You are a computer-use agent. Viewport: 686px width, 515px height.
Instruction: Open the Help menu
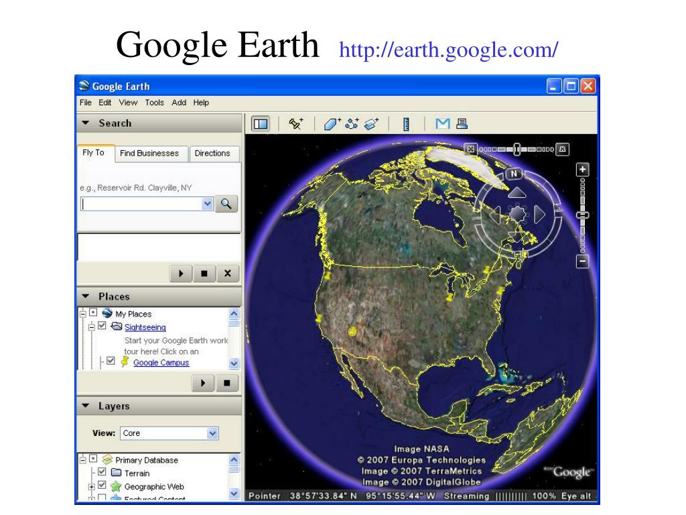pyautogui.click(x=201, y=103)
